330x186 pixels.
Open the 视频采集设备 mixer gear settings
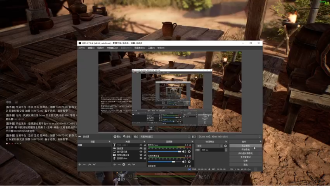pyautogui.click(x=189, y=162)
